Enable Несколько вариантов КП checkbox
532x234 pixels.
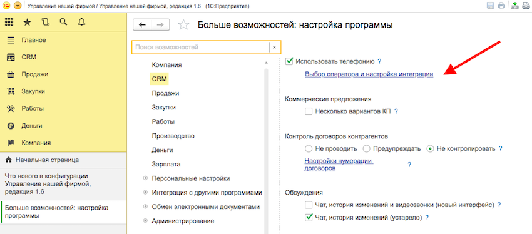tap(309, 111)
